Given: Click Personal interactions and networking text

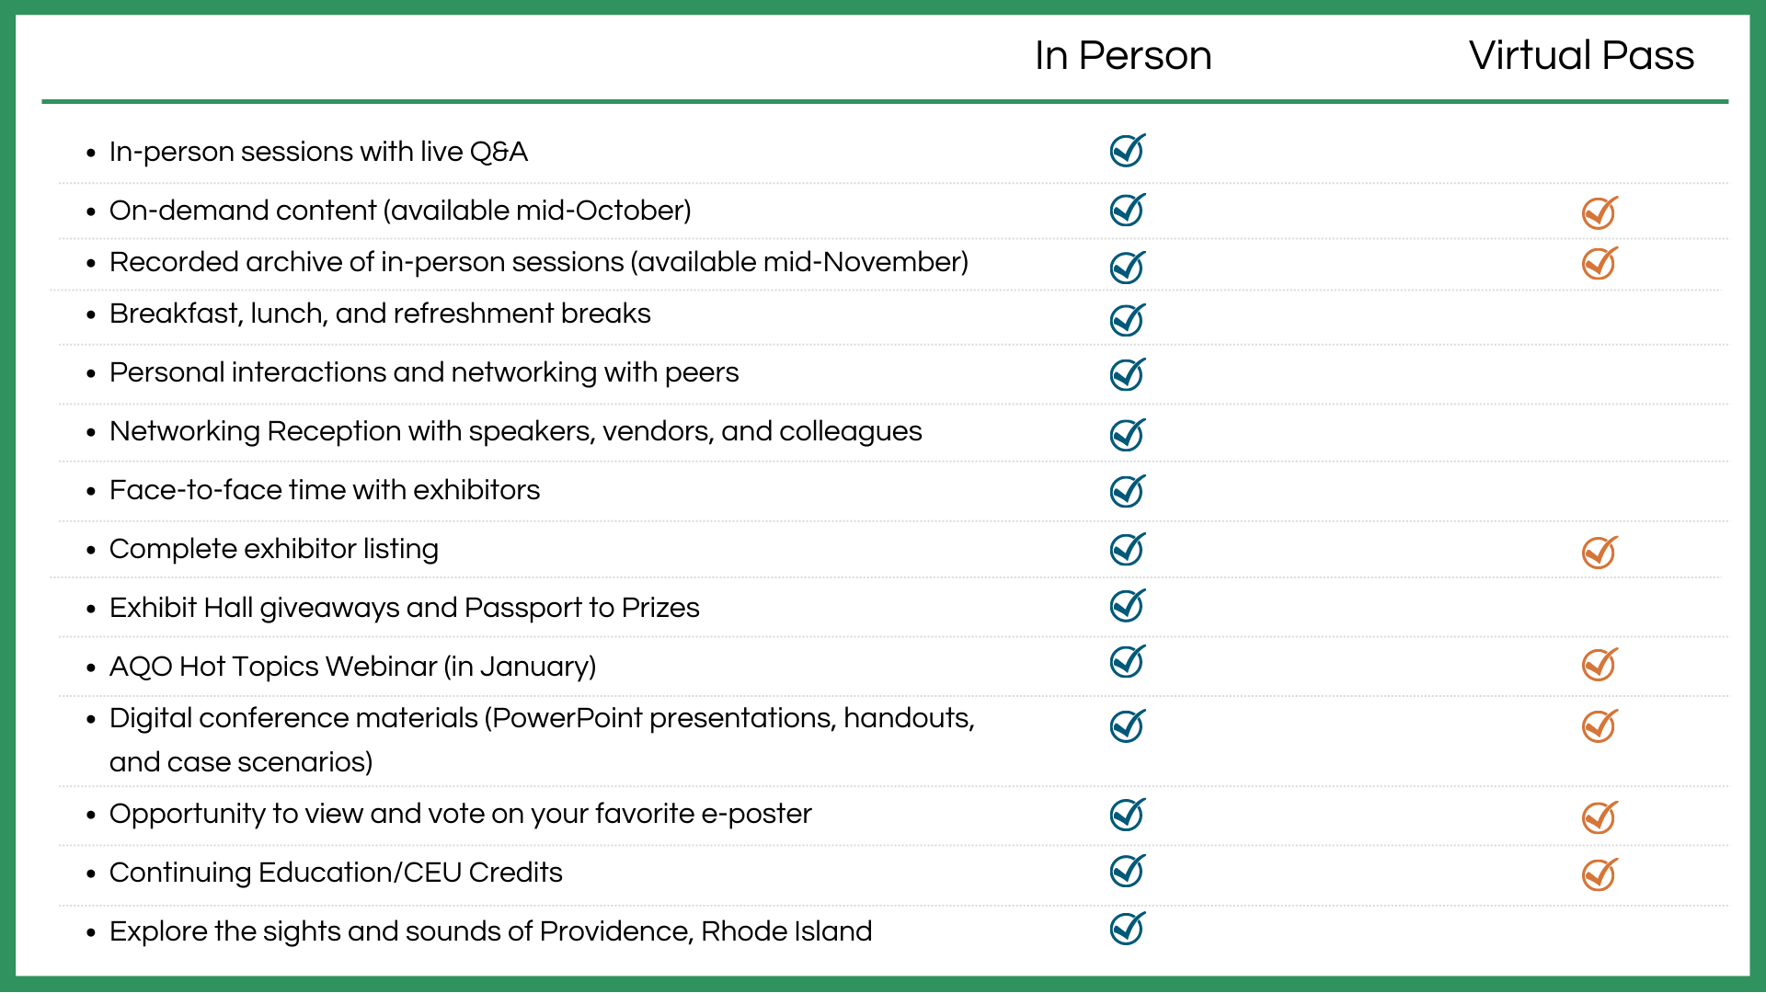Looking at the screenshot, I should (423, 372).
